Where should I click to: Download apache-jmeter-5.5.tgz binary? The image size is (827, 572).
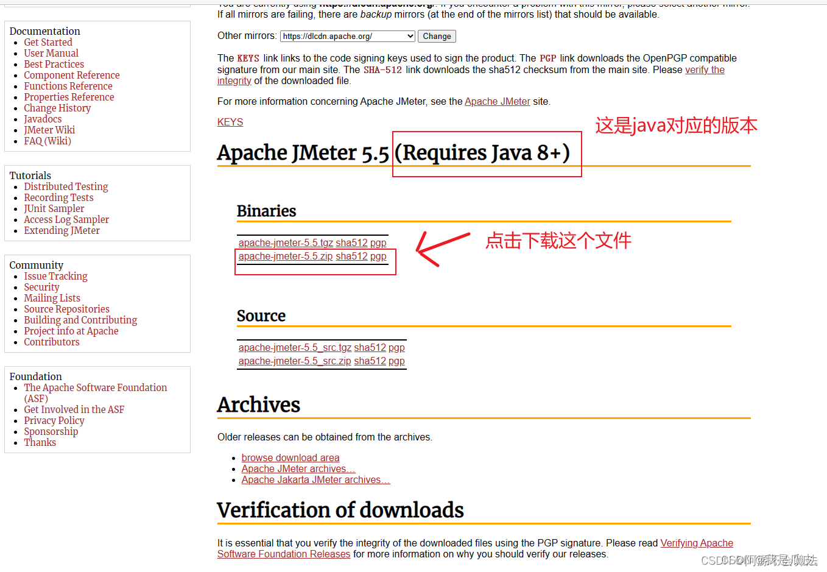pyautogui.click(x=286, y=242)
